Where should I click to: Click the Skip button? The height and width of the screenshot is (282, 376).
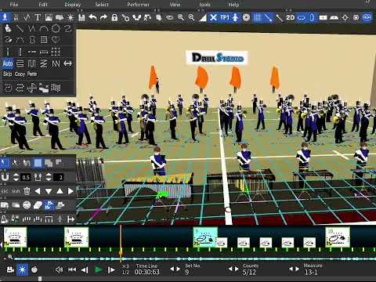click(7, 74)
